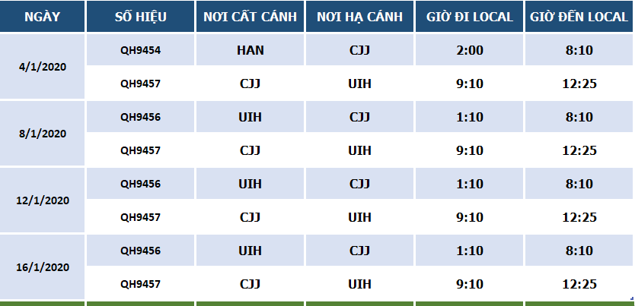Select the 16/1/2020 date cell
635x306 pixels.
[43, 267]
